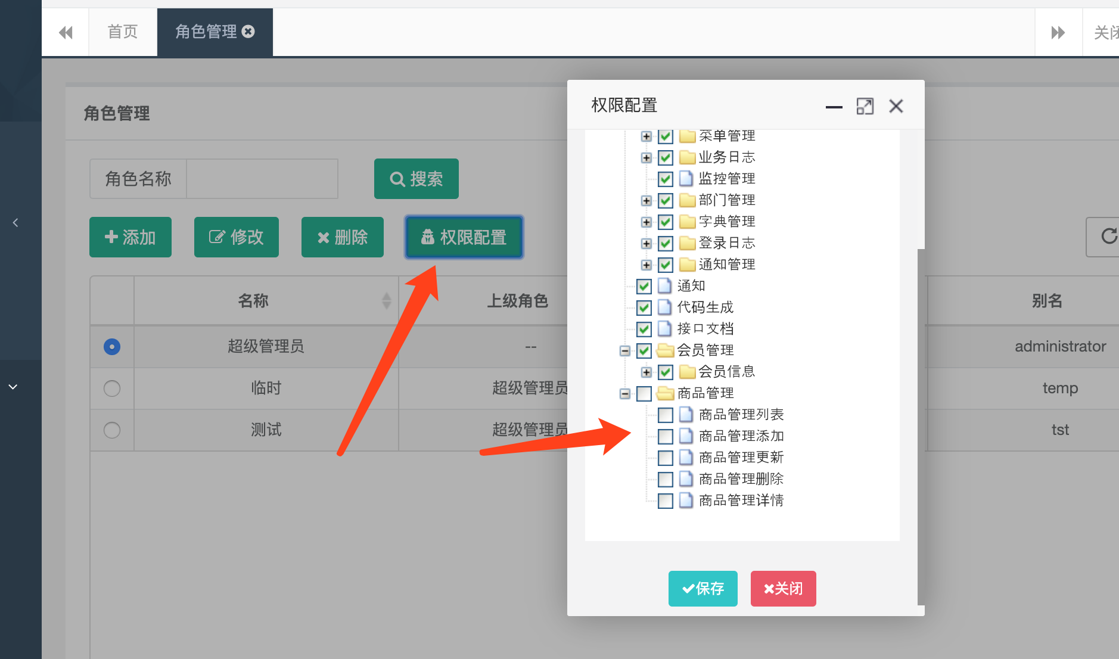The width and height of the screenshot is (1119, 659).
Task: Close the 权限配置 dialog with the X icon
Action: (896, 106)
